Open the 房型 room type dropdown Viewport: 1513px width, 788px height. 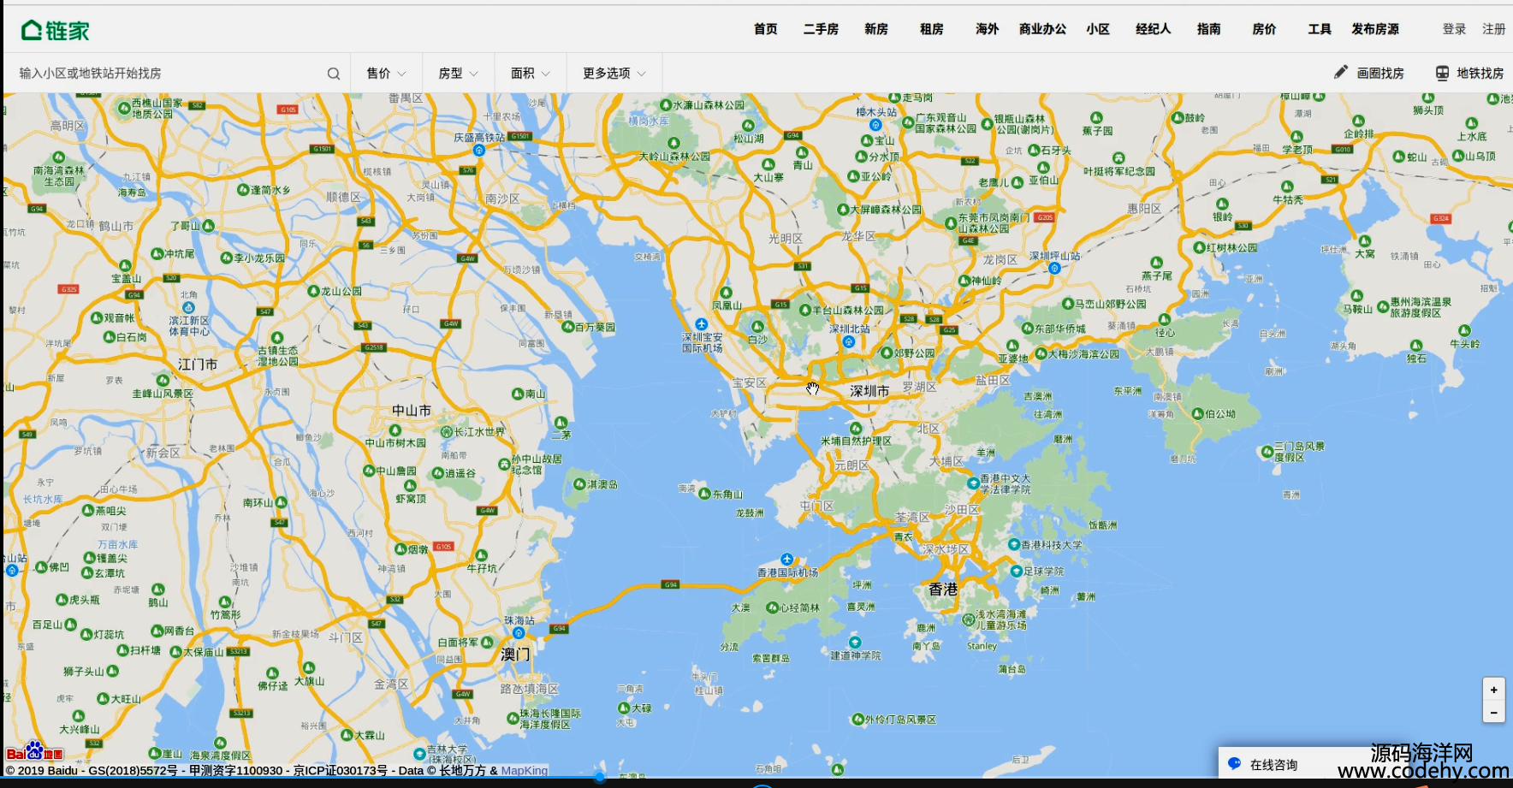coord(459,74)
